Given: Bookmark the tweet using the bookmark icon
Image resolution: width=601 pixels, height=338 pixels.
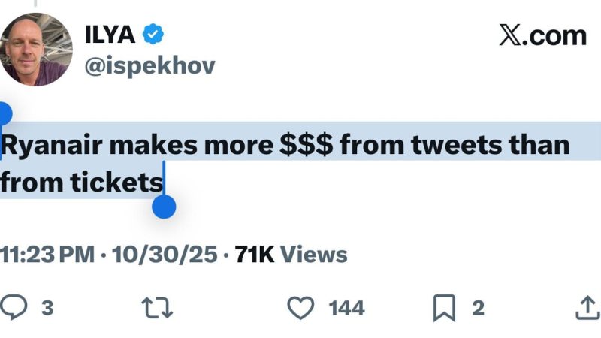Looking at the screenshot, I should (443, 307).
